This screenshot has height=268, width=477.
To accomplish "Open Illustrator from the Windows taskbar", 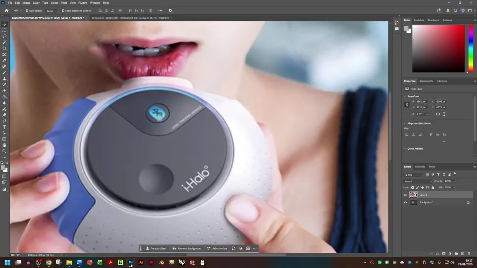I will point(141,262).
